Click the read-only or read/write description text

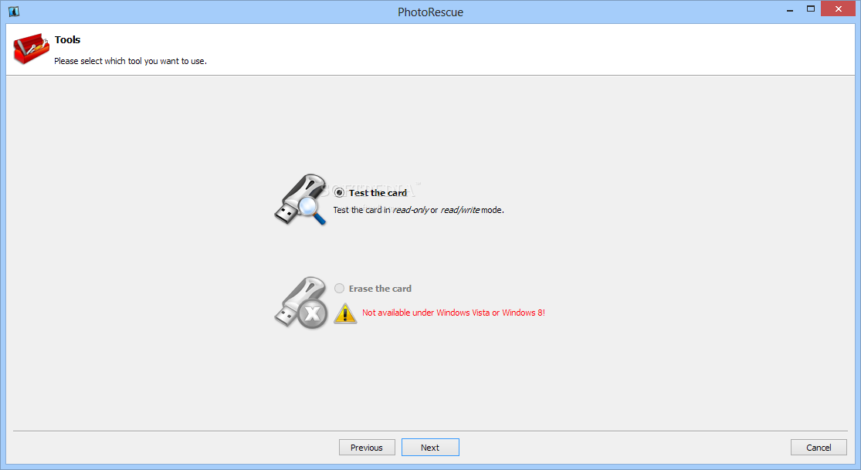click(419, 210)
